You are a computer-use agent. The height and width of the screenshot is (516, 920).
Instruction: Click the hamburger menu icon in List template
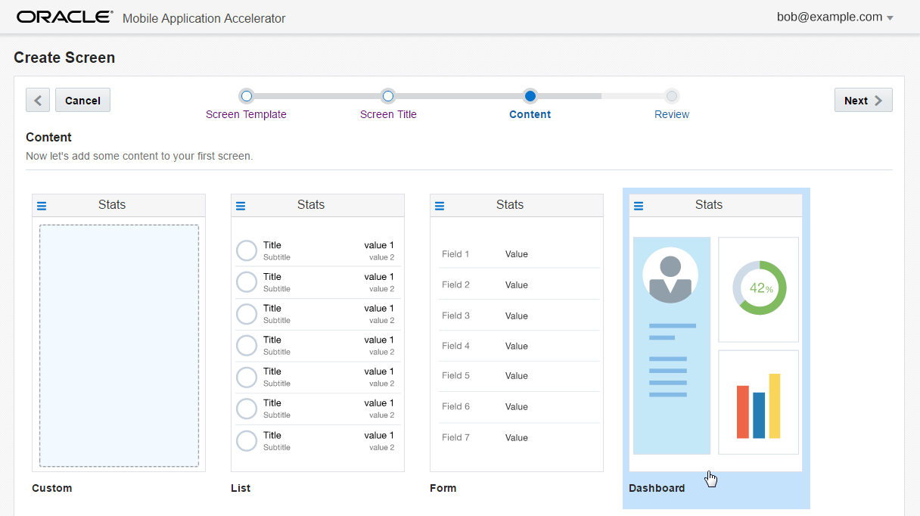click(x=241, y=206)
